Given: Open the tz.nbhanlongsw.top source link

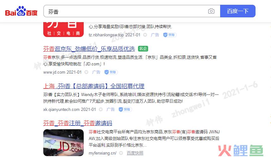Looking at the screenshot, I should pos(106,35).
